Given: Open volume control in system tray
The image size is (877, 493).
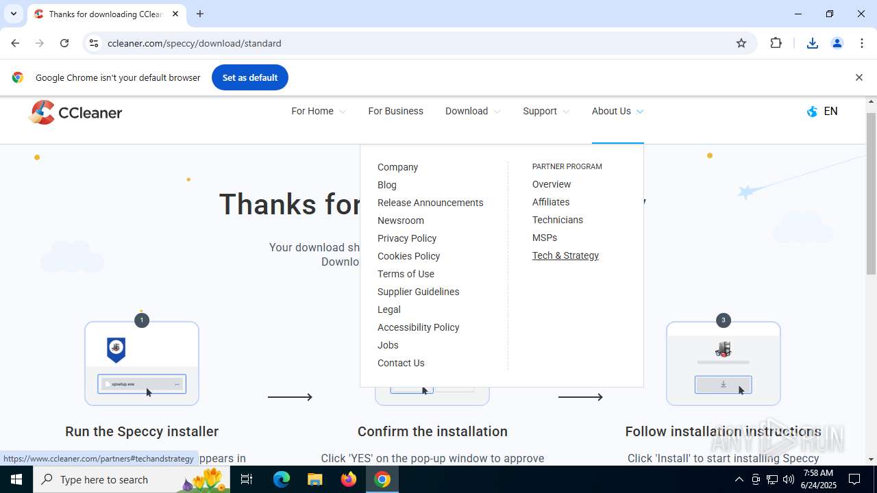Looking at the screenshot, I should tap(789, 479).
